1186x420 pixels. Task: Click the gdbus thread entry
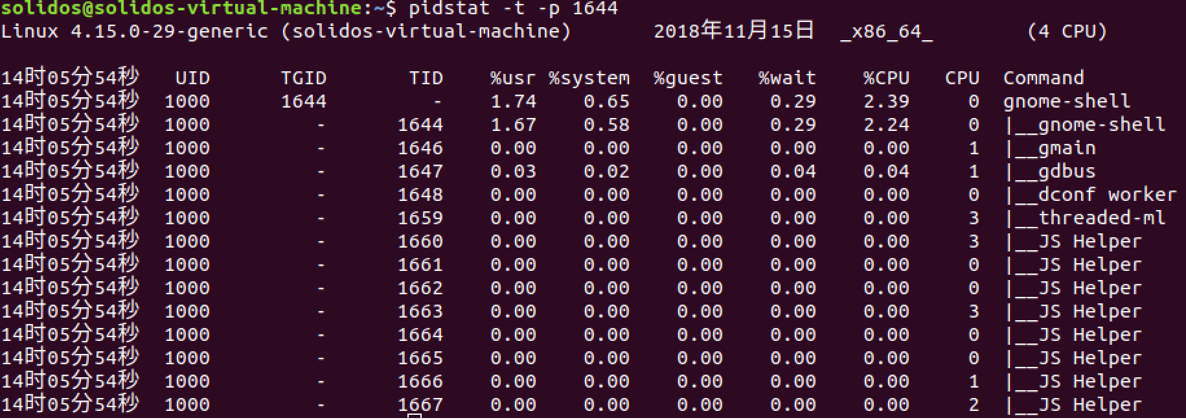click(x=1067, y=172)
